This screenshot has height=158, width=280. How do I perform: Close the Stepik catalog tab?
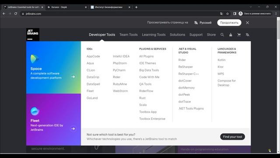86,7
